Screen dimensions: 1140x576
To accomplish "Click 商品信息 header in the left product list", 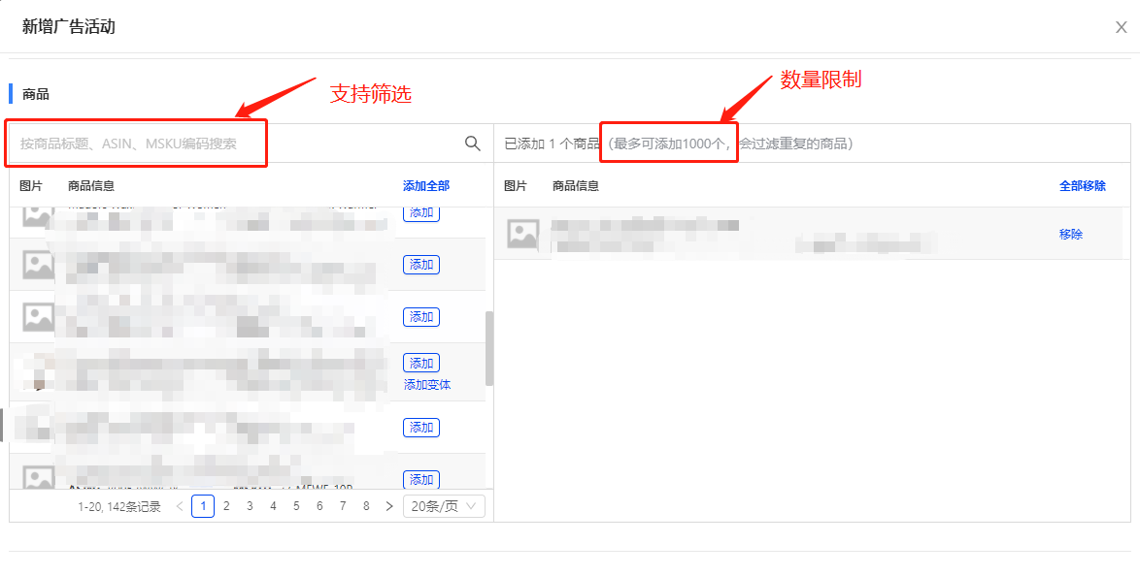I will point(91,186).
